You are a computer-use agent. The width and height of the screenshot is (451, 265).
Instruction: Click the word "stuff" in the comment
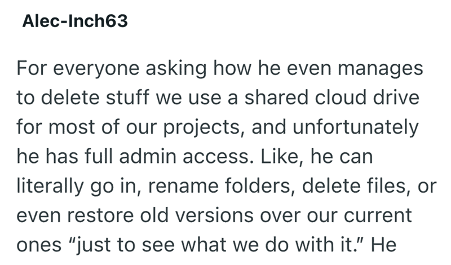(127, 97)
